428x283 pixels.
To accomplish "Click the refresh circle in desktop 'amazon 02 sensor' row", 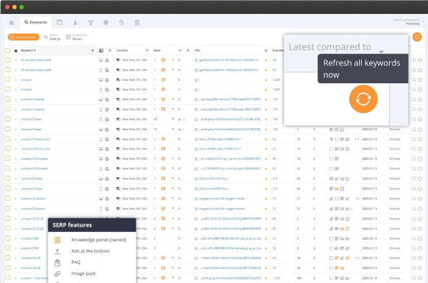I will click(x=420, y=199).
